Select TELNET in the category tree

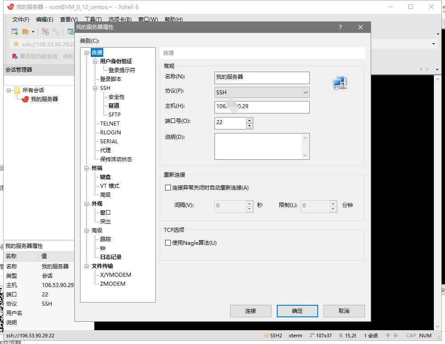point(110,124)
